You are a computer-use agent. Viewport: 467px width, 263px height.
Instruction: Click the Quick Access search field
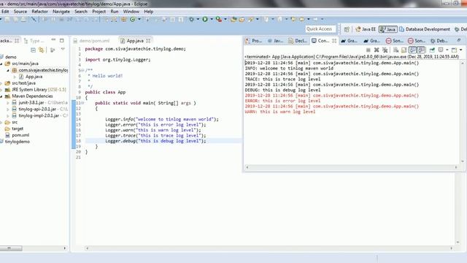(321, 29)
